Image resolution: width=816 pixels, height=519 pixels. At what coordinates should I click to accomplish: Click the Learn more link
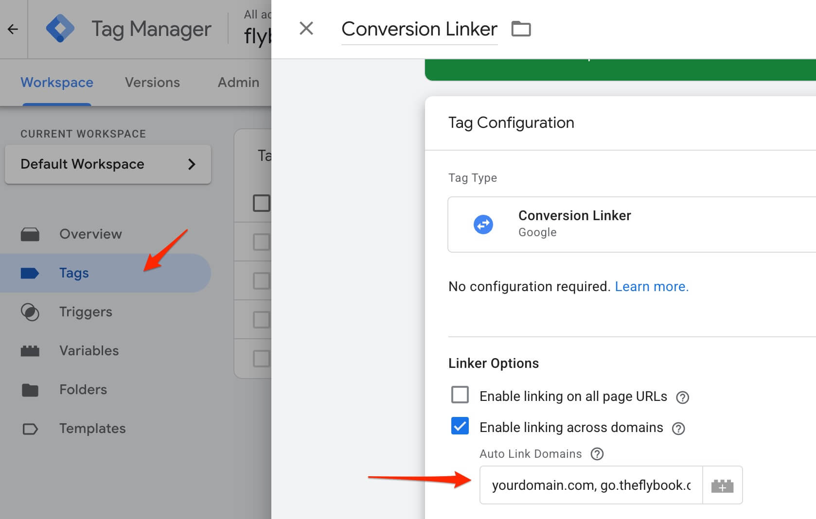(651, 287)
